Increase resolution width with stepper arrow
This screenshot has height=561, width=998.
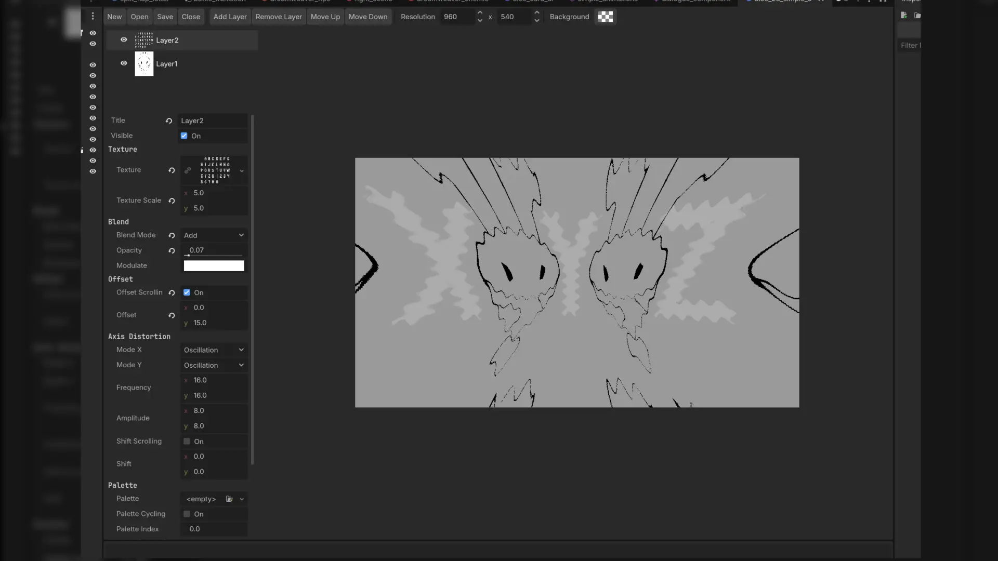[x=480, y=13]
